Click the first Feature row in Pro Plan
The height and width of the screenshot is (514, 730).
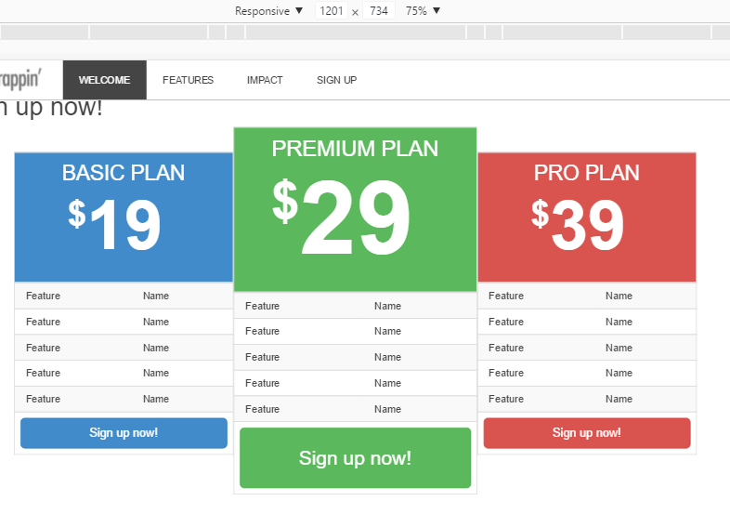click(586, 296)
